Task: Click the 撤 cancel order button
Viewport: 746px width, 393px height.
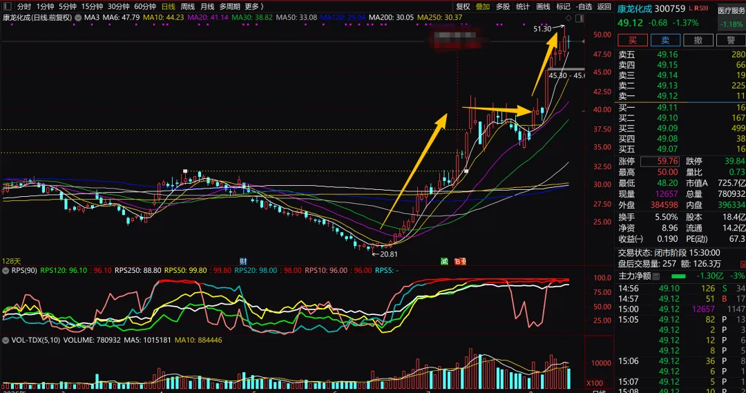Action: 698,41
